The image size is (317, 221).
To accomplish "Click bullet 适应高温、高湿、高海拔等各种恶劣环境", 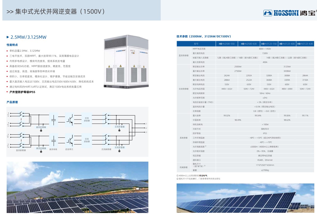I will click(32, 71).
